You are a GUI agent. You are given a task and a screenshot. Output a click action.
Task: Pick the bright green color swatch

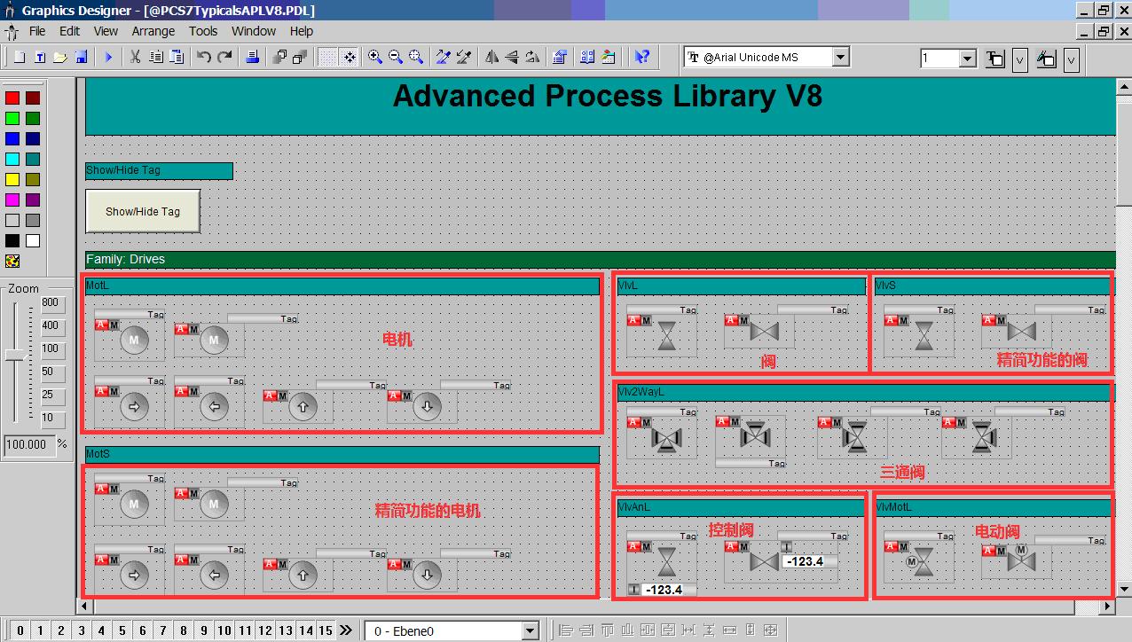coord(12,119)
